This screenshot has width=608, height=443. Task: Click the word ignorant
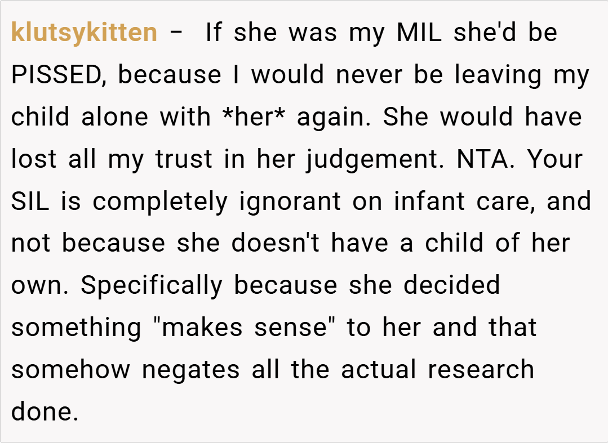pos(290,202)
